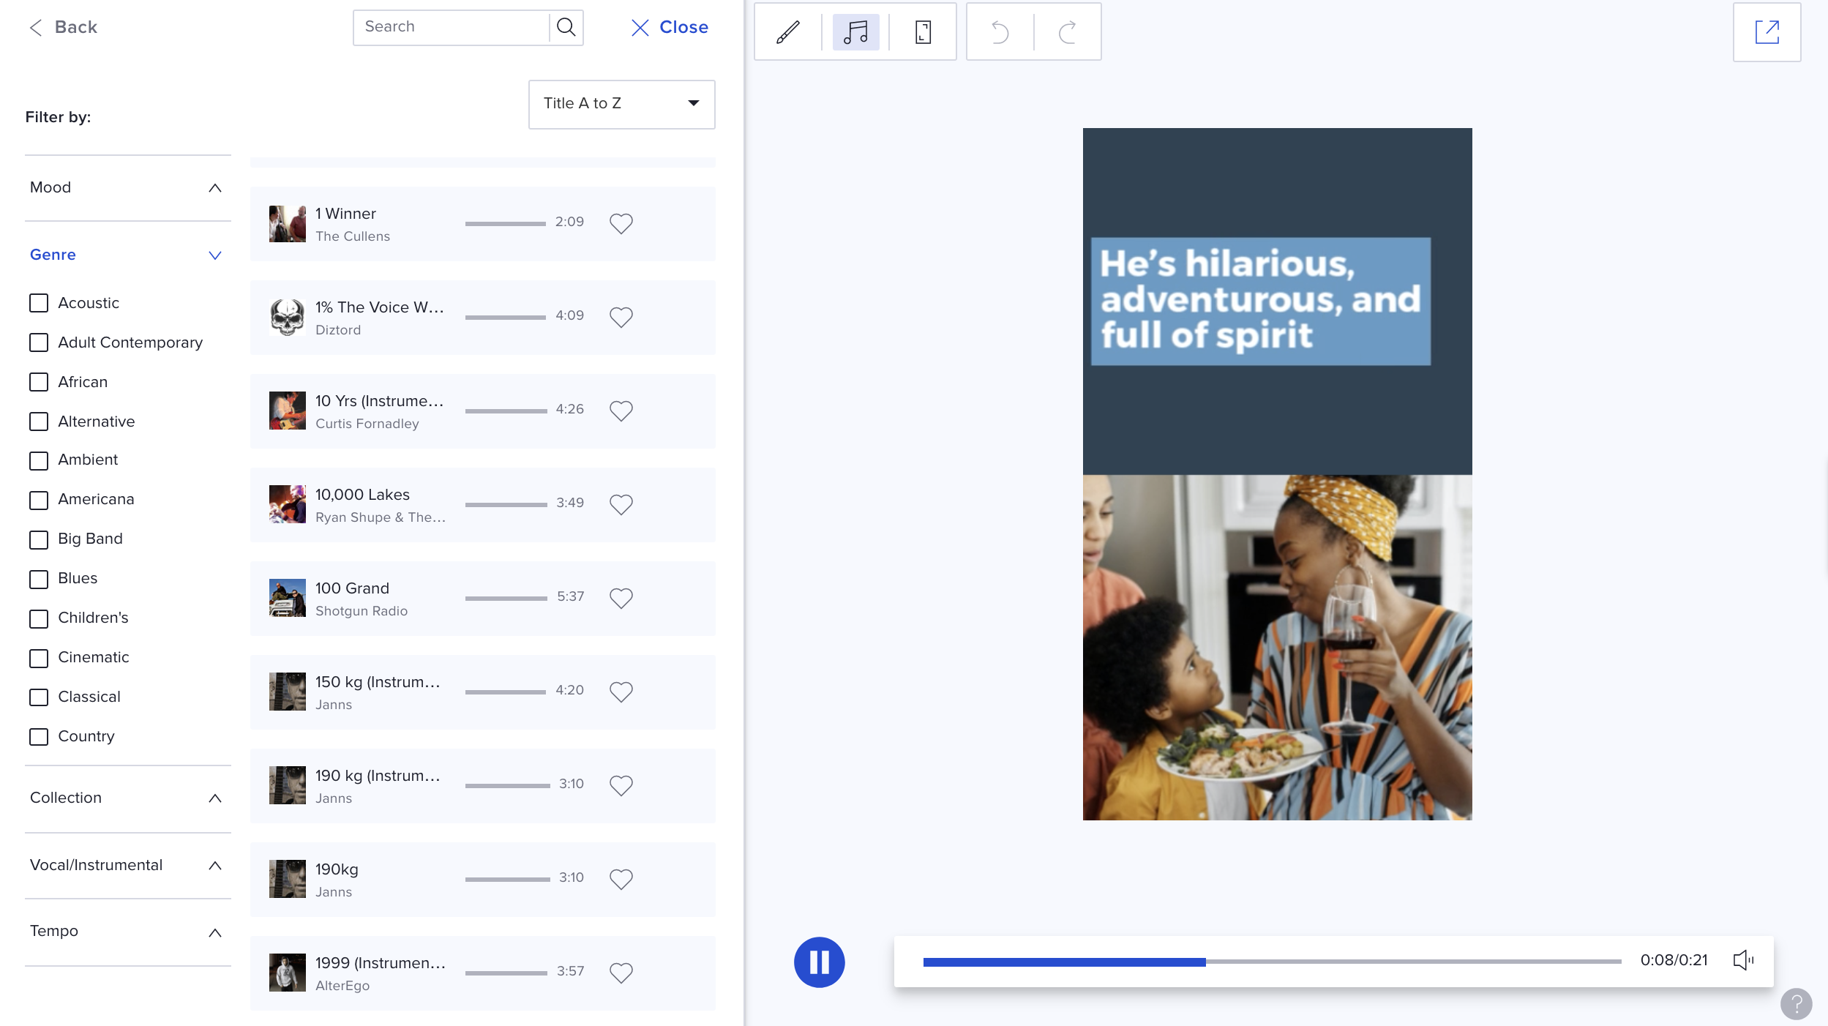Click the redo arrow
Viewport: 1828px width, 1026px height.
coord(1068,31)
